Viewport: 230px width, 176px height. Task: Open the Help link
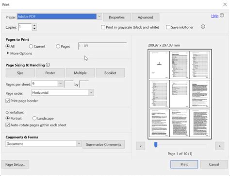215,16
